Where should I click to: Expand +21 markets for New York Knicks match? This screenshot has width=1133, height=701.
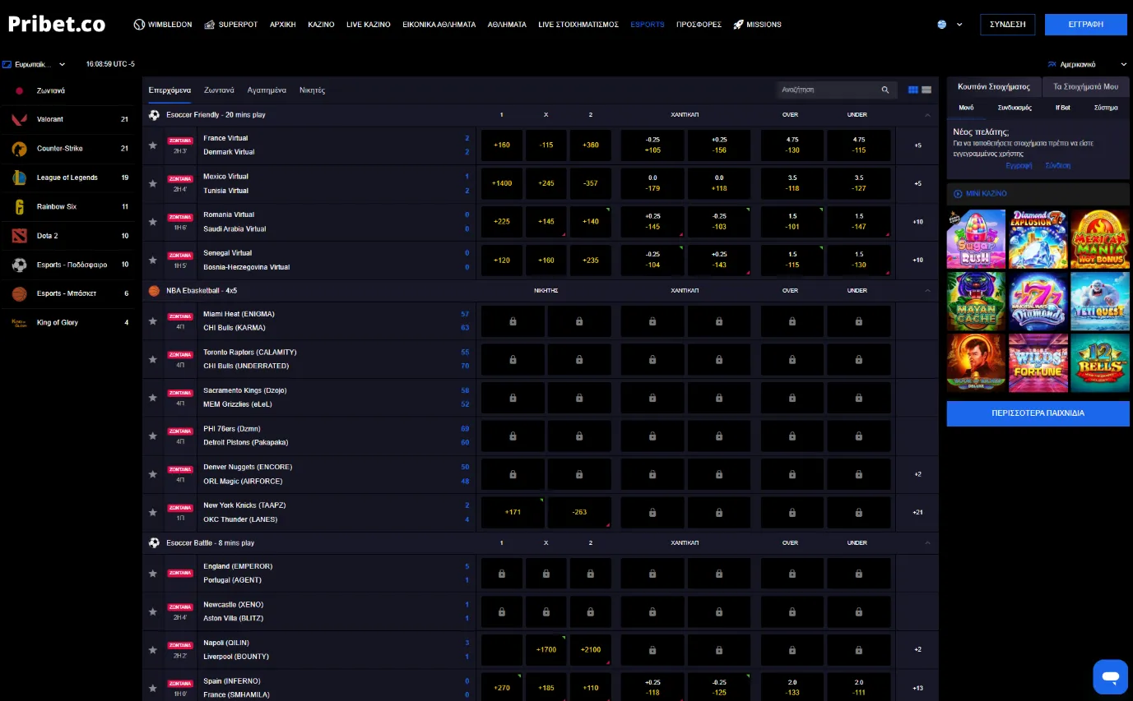[x=917, y=513]
